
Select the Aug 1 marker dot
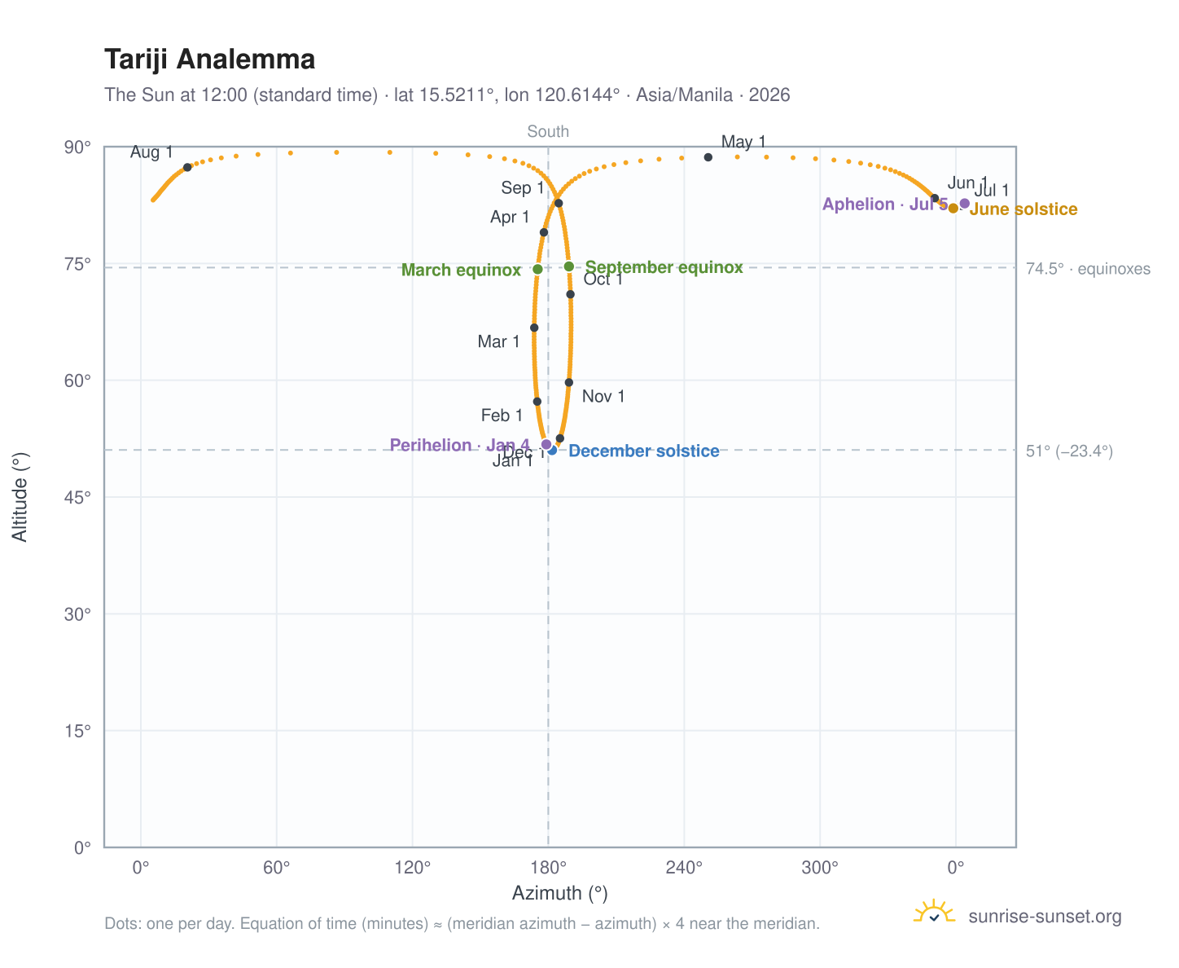click(187, 167)
